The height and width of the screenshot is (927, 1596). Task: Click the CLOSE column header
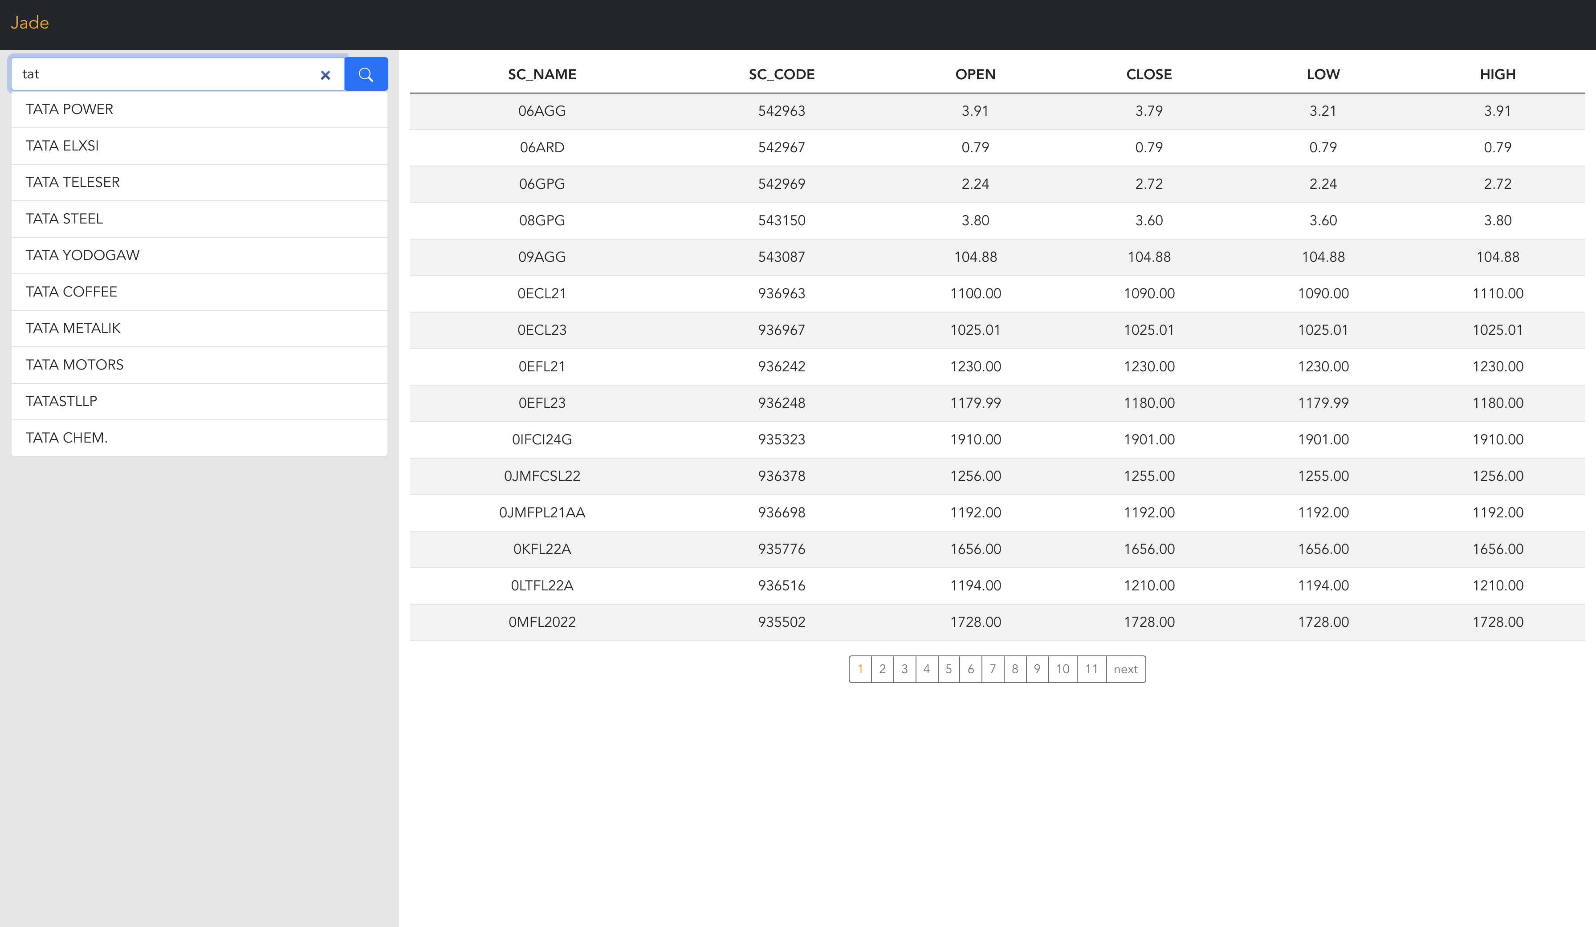click(x=1149, y=74)
